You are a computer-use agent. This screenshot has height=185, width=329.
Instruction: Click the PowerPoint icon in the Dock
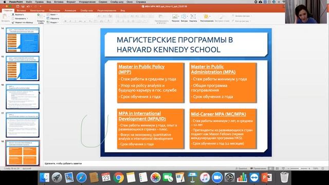coord(267,177)
